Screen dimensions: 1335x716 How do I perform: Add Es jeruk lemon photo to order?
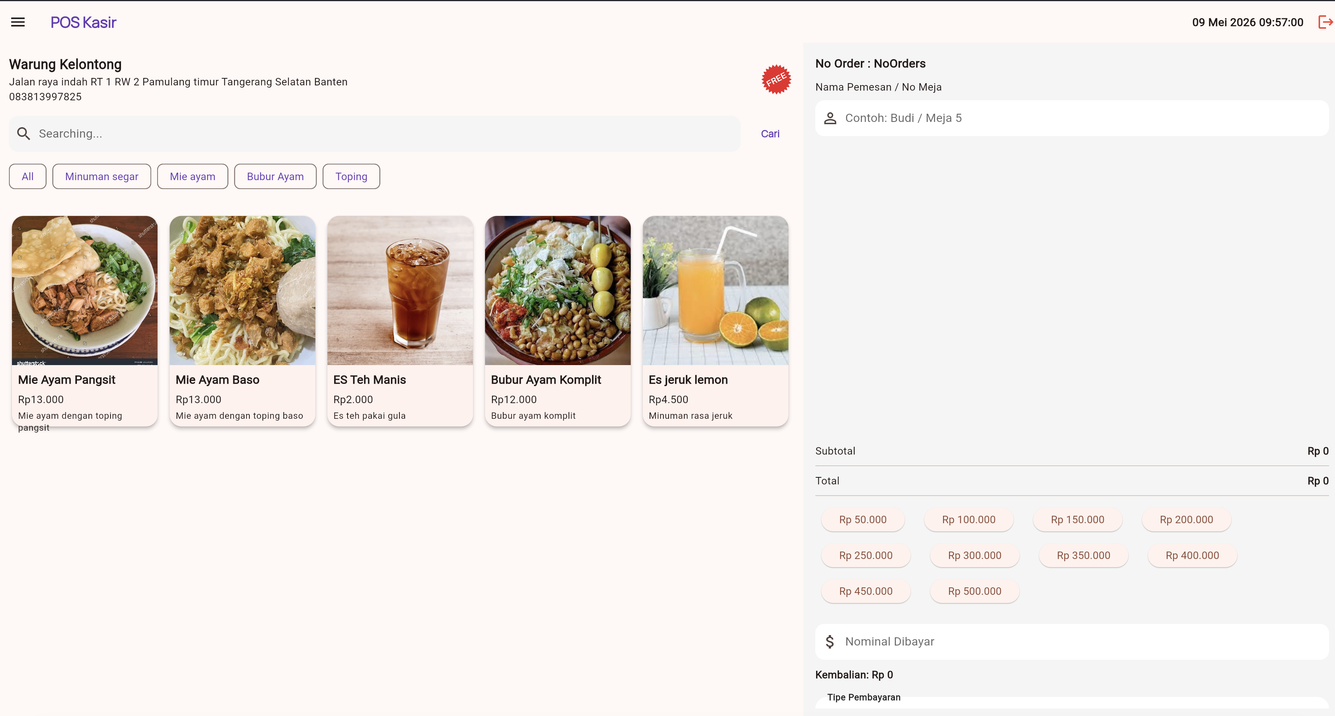(715, 291)
